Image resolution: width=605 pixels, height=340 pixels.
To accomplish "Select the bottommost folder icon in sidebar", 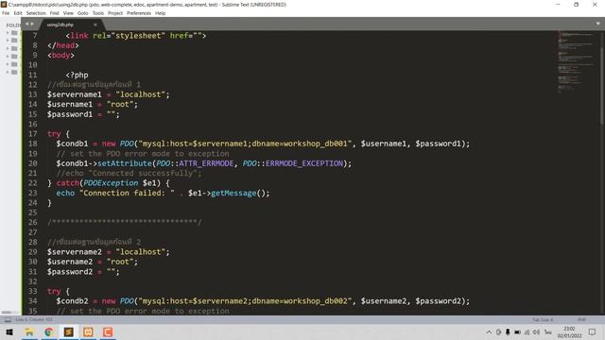I will [14, 72].
